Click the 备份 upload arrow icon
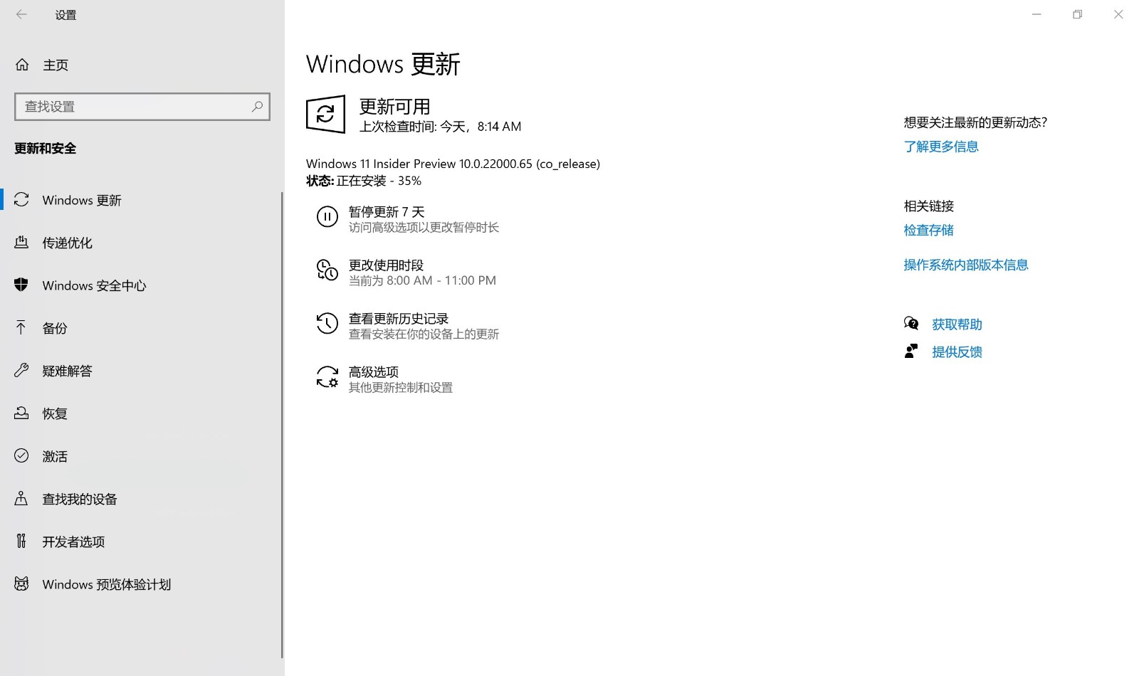This screenshot has height=676, width=1139. 21,327
